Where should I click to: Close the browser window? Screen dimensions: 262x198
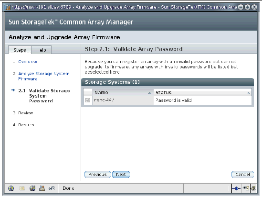point(254,7)
